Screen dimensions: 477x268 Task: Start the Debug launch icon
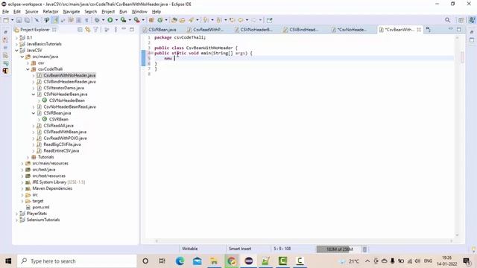[97, 20]
